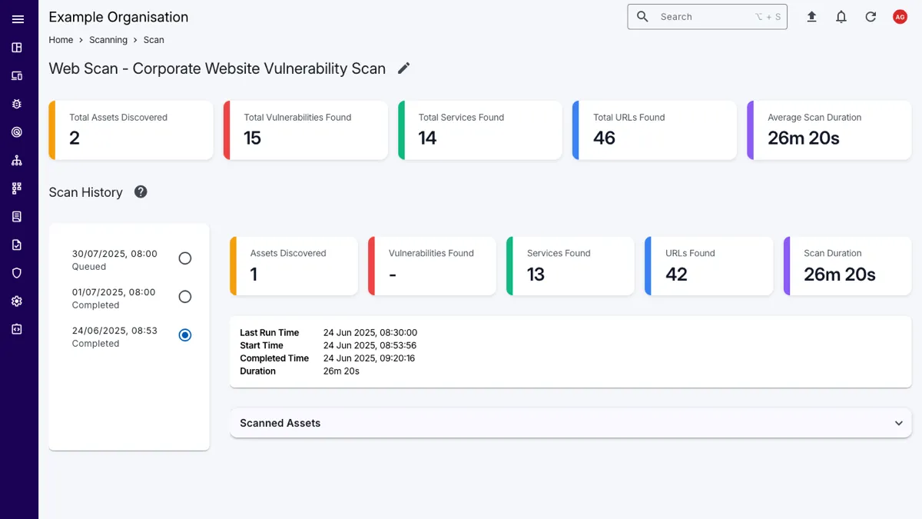Viewport: 922px width, 519px height.
Task: Open the shield sidebar icon
Action: tap(17, 273)
